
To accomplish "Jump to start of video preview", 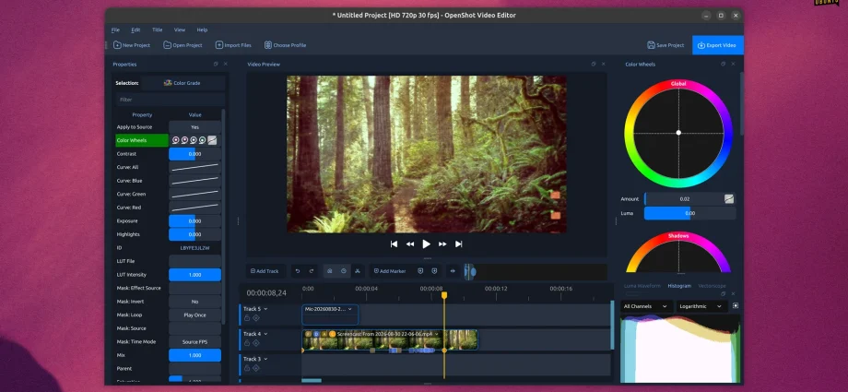I will pos(394,244).
